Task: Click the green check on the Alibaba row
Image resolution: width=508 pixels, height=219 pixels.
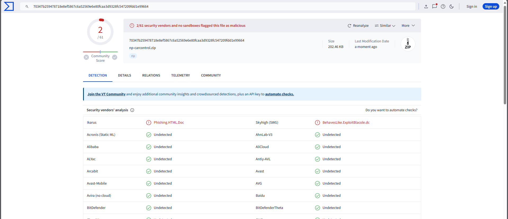Action: [x=149, y=147]
